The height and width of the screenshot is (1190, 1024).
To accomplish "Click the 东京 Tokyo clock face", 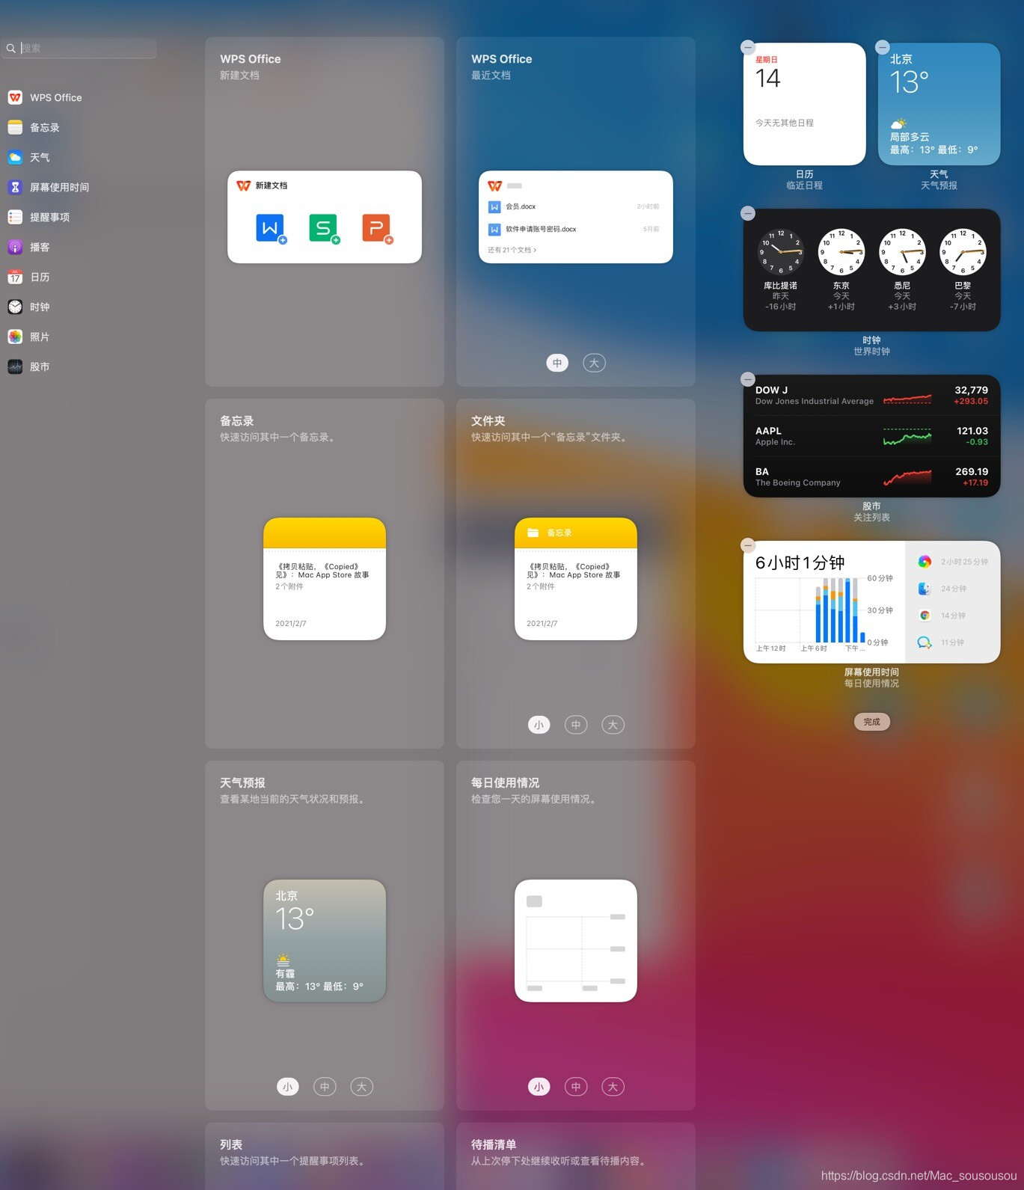I will point(841,252).
